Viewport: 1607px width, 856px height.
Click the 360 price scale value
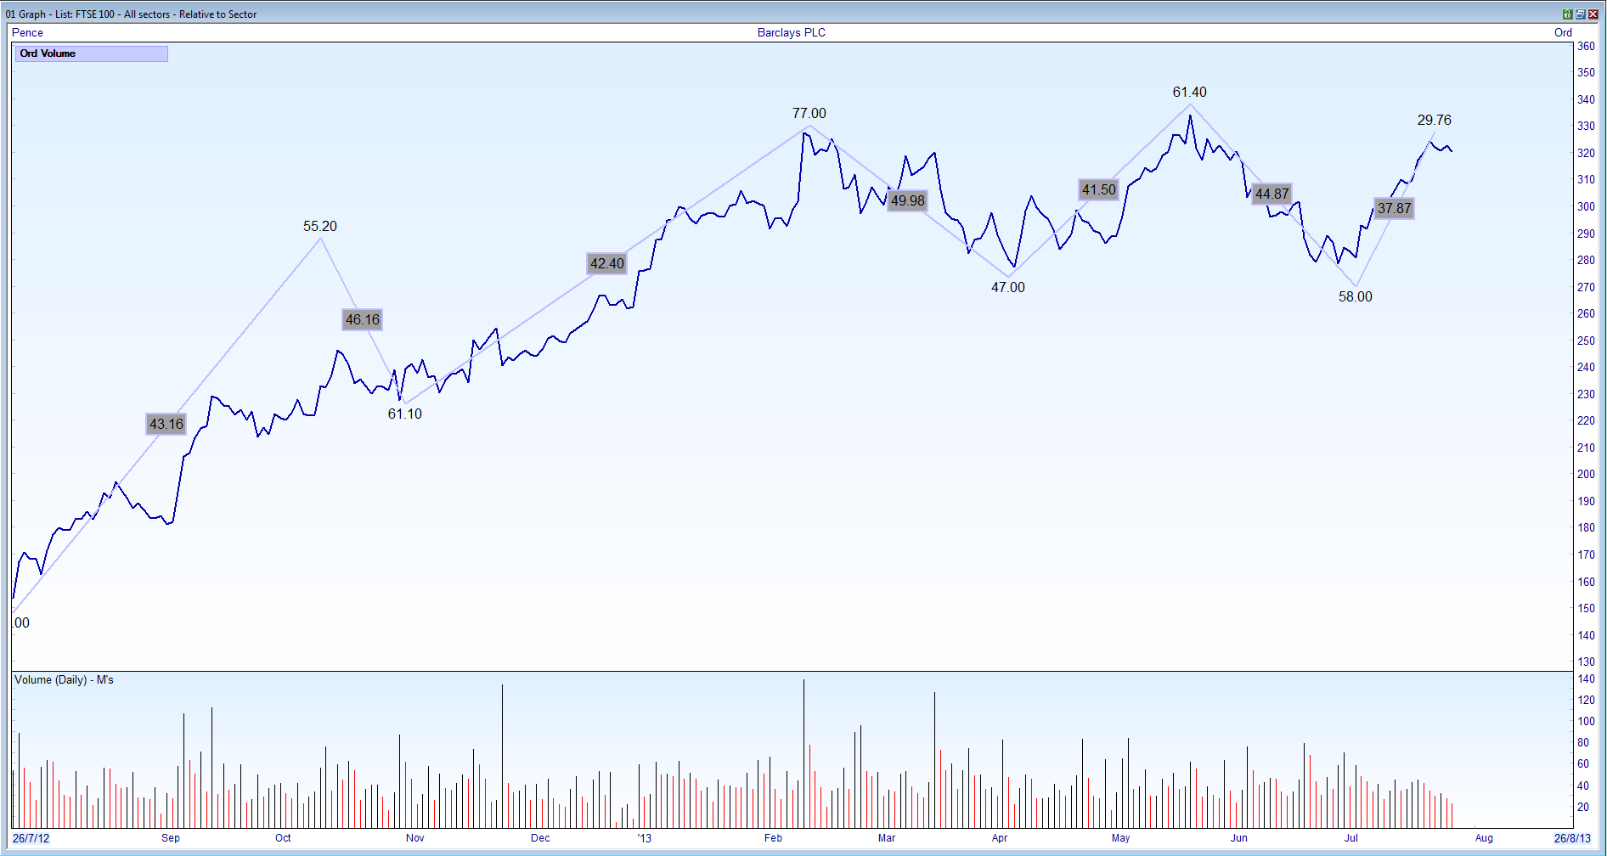tap(1586, 47)
